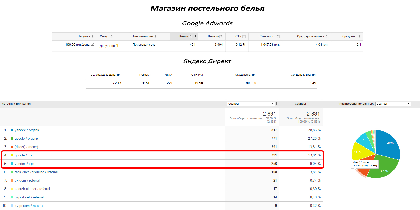This screenshot has height=210, width=420.
Task: Click help icon next to Бюджет
Action: [x=92, y=36]
